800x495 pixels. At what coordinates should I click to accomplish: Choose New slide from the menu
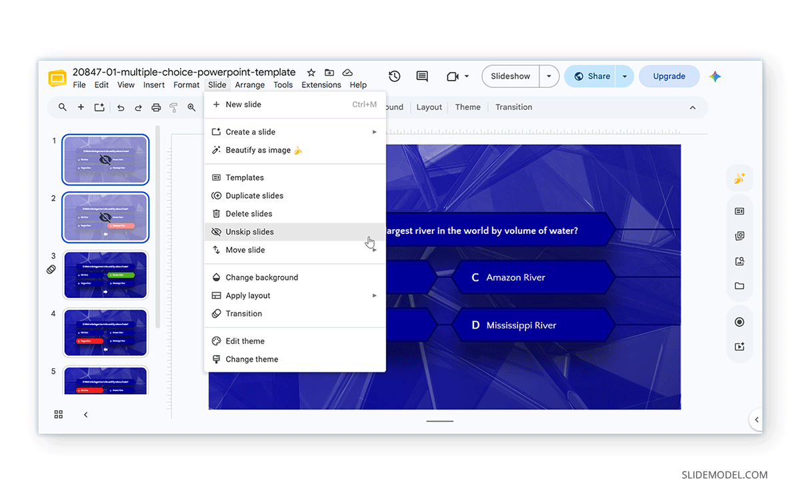(x=295, y=105)
